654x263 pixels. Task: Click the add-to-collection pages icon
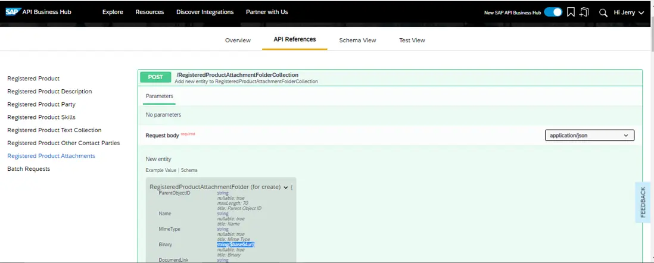point(584,12)
